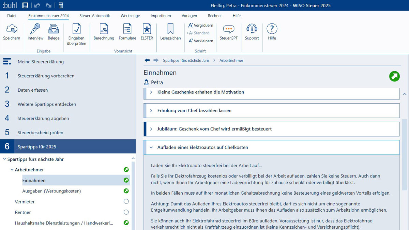Open the Steuer-Automatik menu tab
409x230 pixels.
point(94,16)
